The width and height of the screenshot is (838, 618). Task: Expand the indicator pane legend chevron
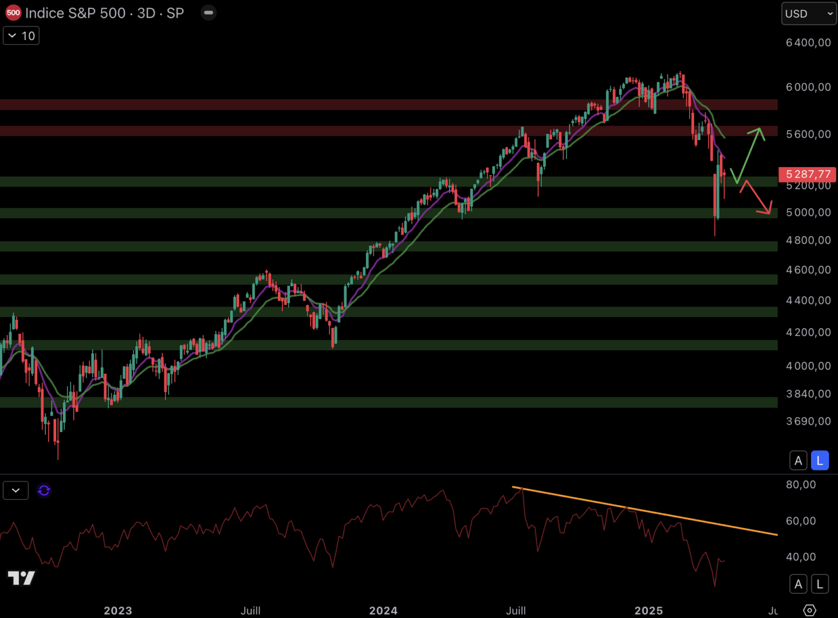click(x=15, y=490)
